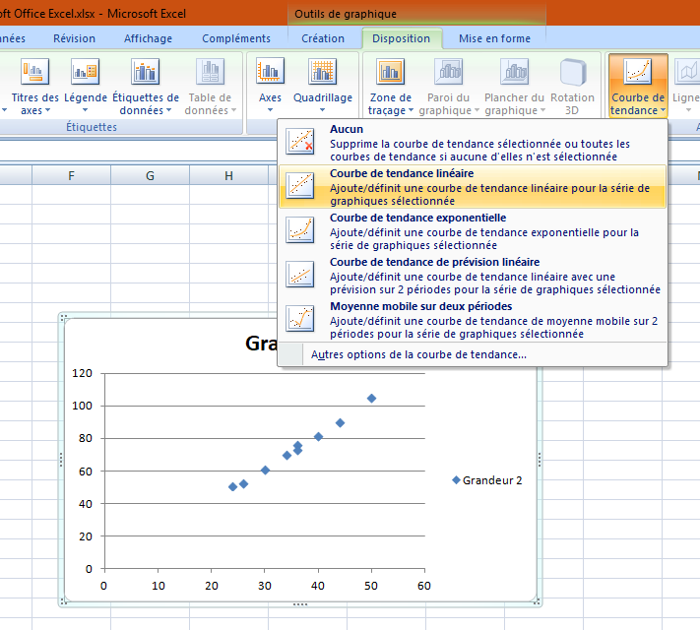Screen dimensions: 700x630
Task: Switch to the Révision tab
Action: 74,38
